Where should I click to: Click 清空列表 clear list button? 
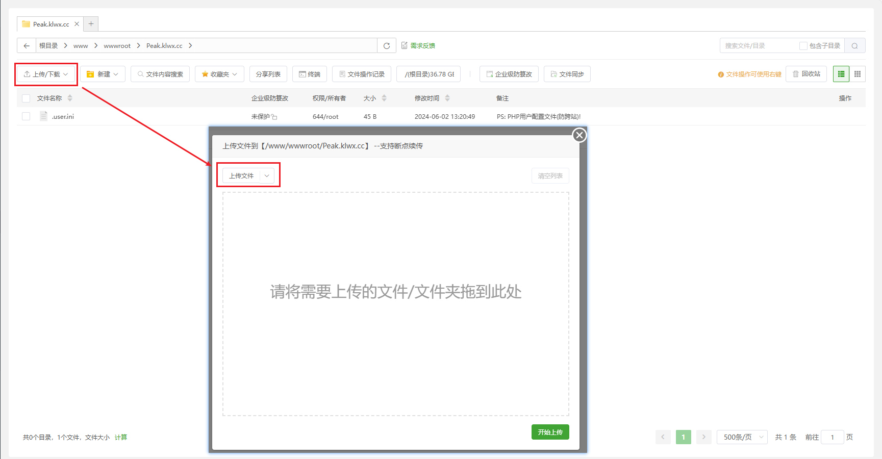[x=550, y=175]
